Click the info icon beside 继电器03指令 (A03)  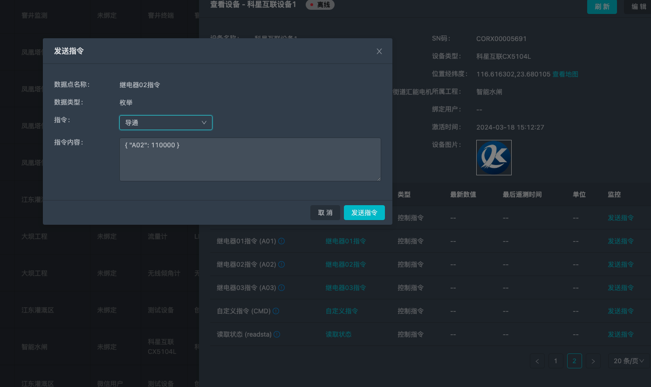tap(281, 288)
